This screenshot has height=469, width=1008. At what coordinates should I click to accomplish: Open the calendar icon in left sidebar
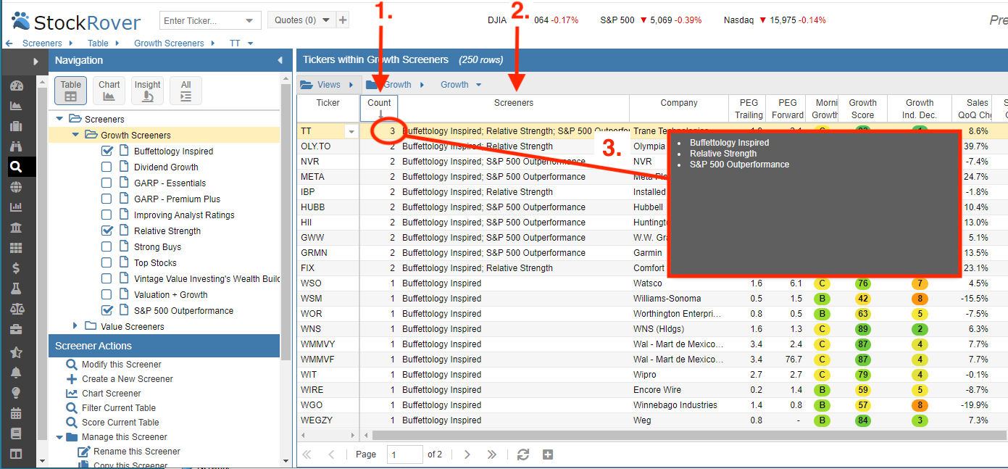[x=16, y=414]
